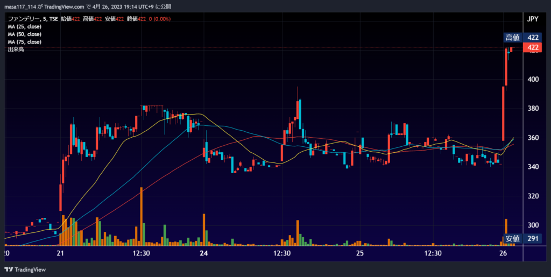Click the 320 price axis label

[533, 196]
